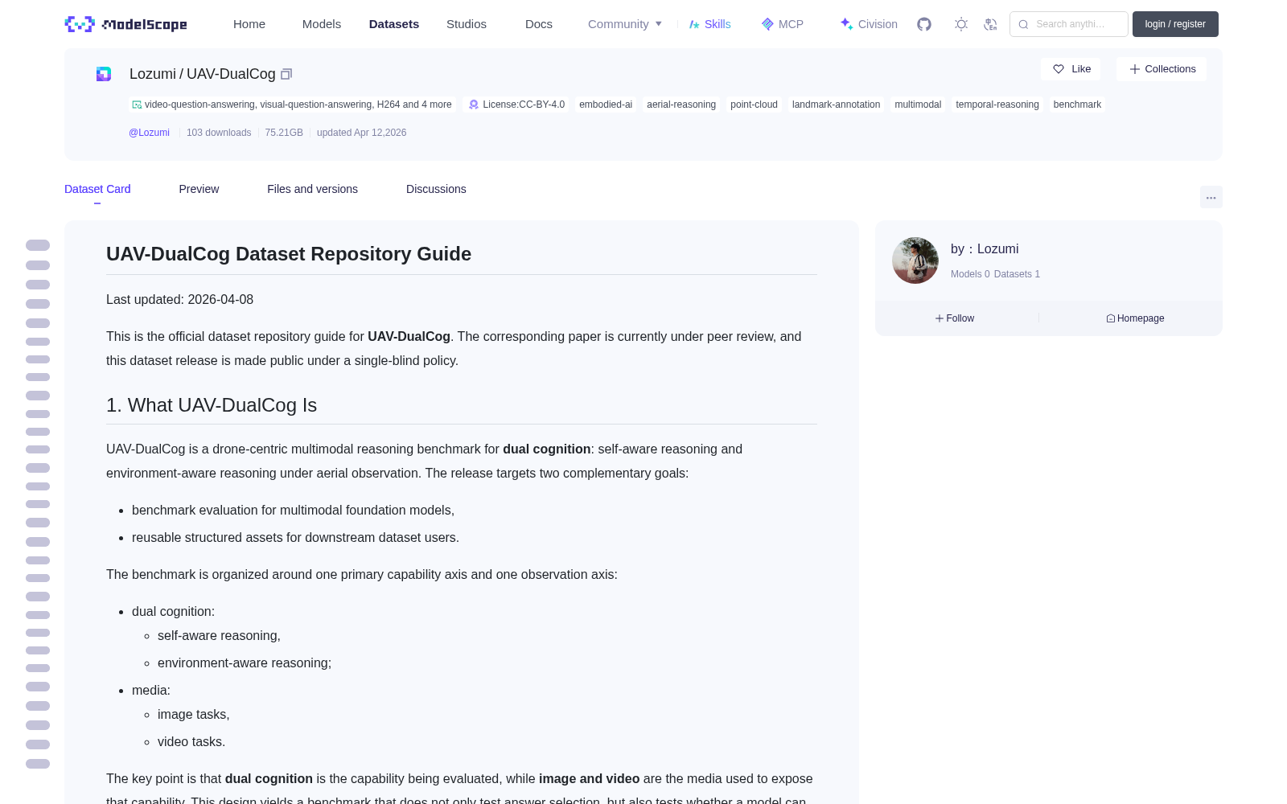1287x804 pixels.
Task: Open the Studios menu item
Action: click(467, 24)
